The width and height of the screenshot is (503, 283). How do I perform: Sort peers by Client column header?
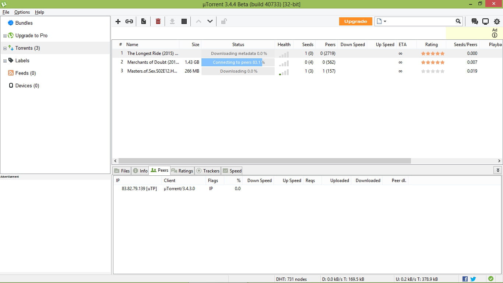point(183,181)
